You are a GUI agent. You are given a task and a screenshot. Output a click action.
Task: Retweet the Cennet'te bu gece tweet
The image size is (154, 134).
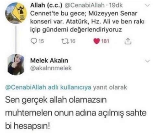click(x=65, y=41)
